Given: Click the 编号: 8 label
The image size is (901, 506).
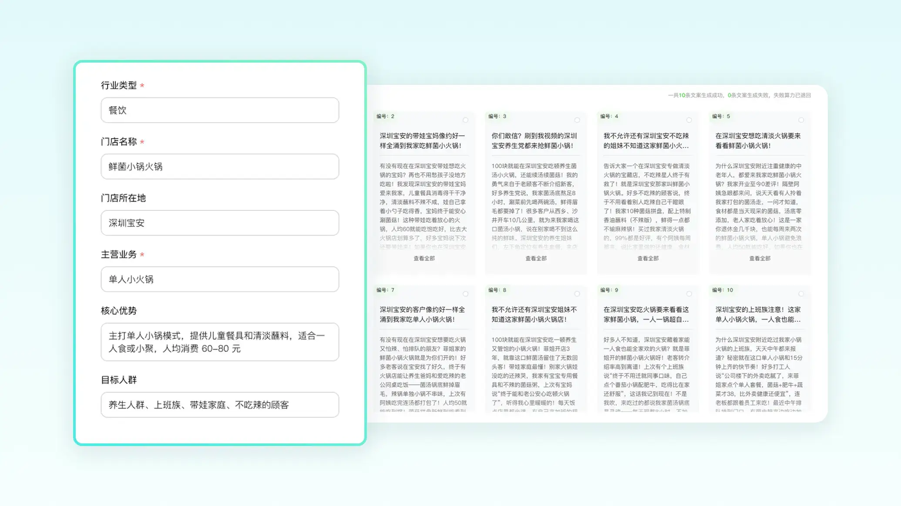Looking at the screenshot, I should tap(497, 290).
